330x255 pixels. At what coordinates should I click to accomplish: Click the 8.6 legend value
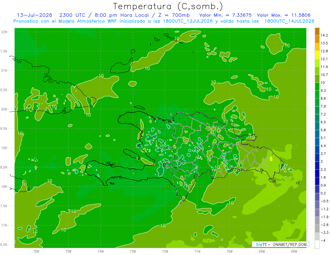tap(323, 98)
